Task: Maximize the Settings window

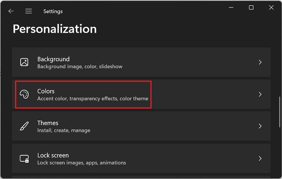Action: 251,8
